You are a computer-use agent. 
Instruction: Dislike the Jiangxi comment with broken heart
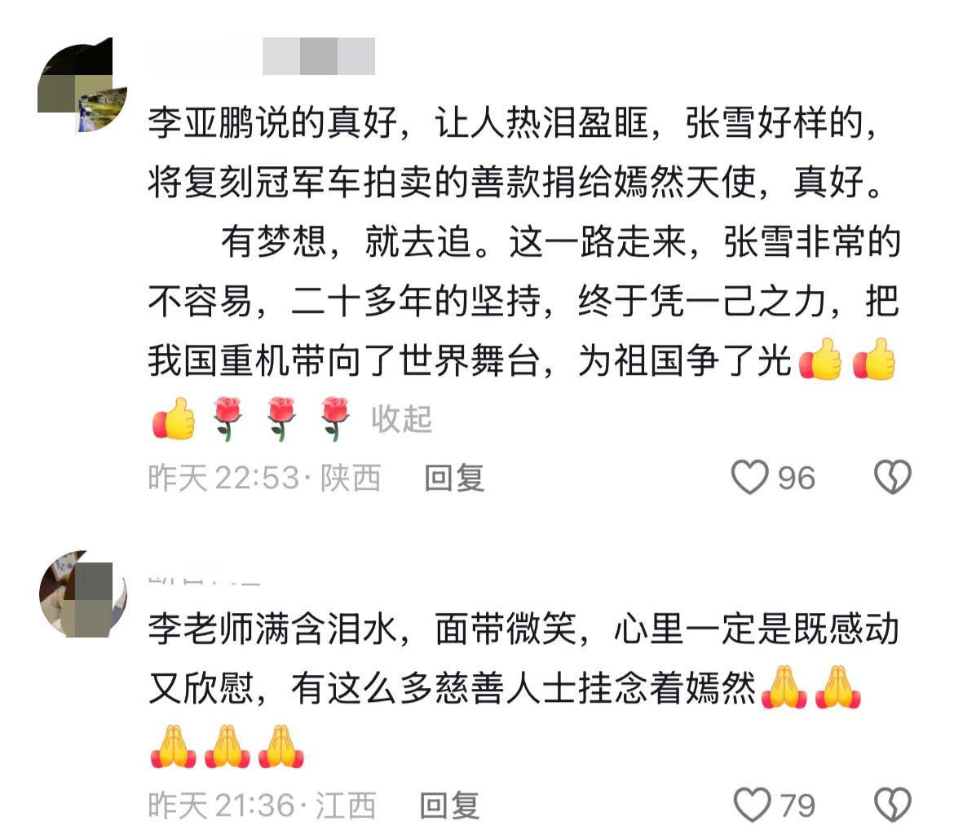click(893, 805)
